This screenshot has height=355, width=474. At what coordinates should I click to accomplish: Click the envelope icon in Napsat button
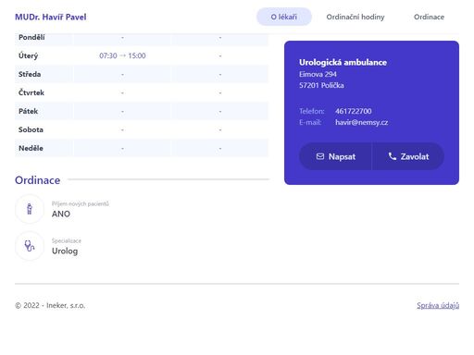320,156
